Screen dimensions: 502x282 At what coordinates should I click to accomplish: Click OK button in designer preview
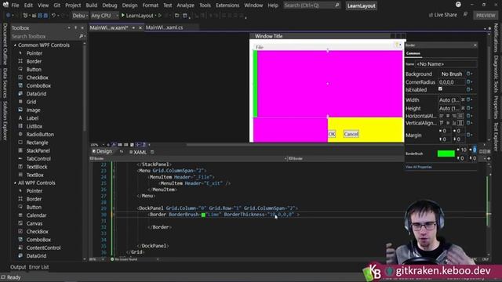tap(332, 134)
